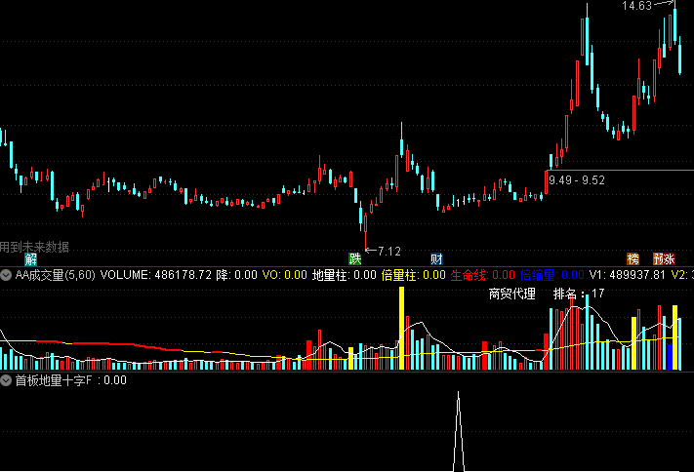This screenshot has height=472, width=694.
Task: Click the 9.49 - 9.52 gap label
Action: pos(577,180)
